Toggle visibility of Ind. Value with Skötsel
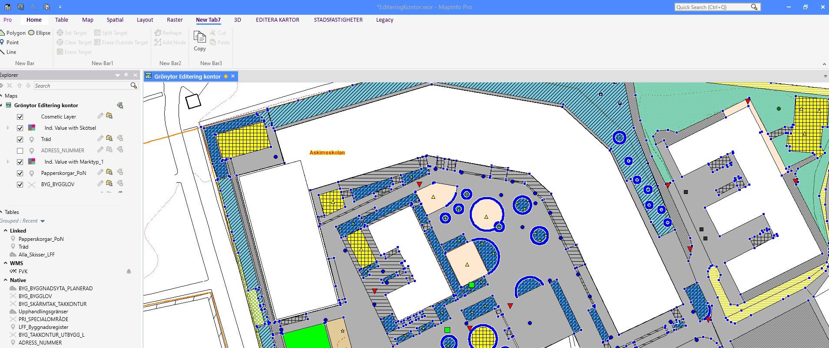Screen dimensions: 829x348 click(20, 128)
